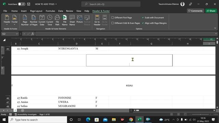The width and height of the screenshot is (219, 123).
Task: Click the Insert Function fx icon
Action: pos(33,34)
